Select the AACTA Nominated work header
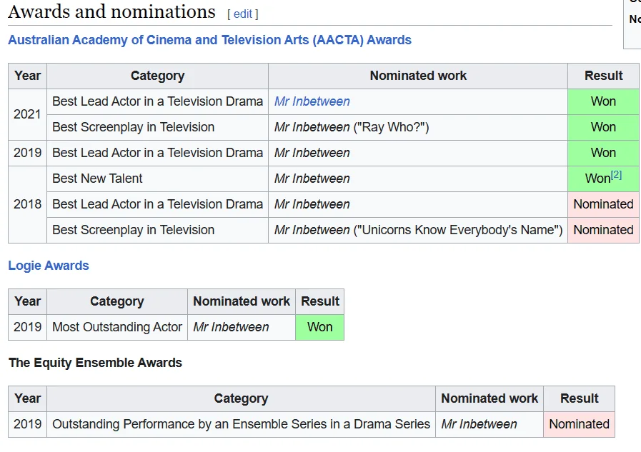Image resolution: width=641 pixels, height=452 pixels. (418, 76)
